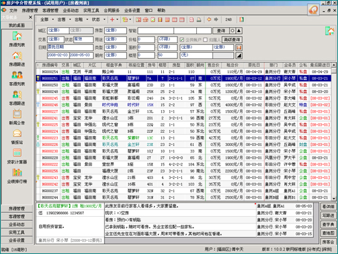
Task: Click the printer icon in the toolbar
Action: click(x=199, y=20)
